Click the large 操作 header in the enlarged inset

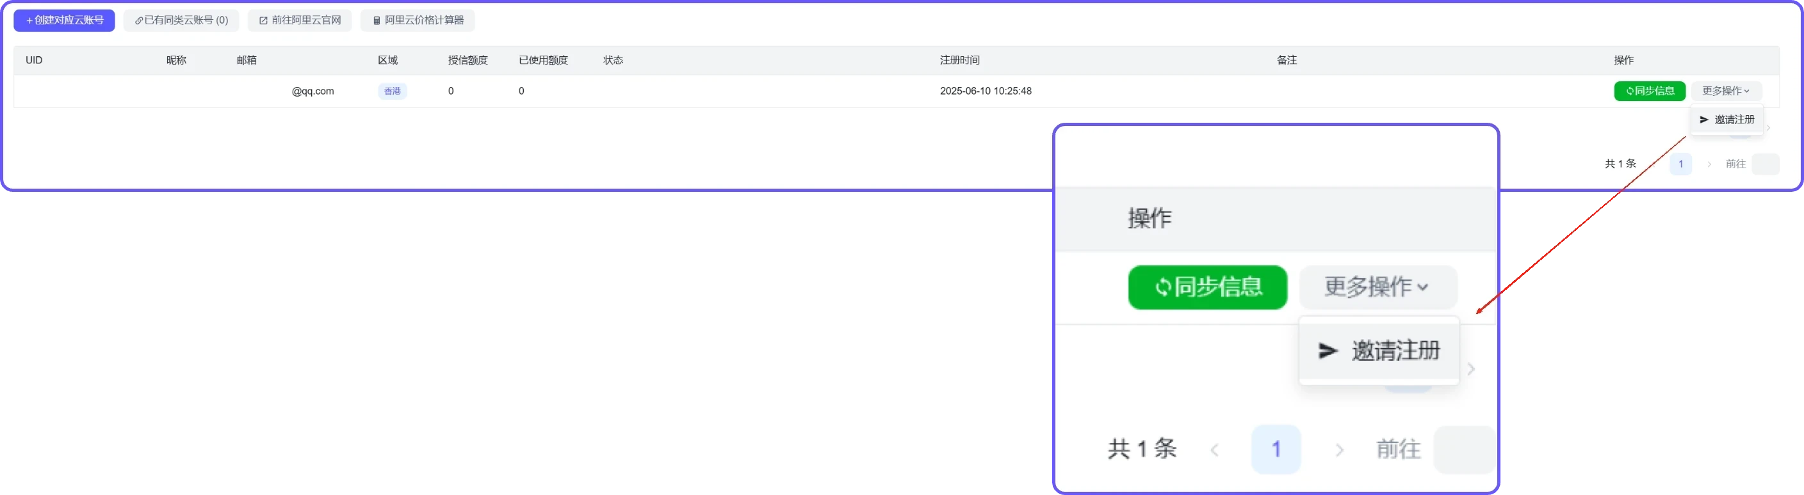(x=1150, y=218)
